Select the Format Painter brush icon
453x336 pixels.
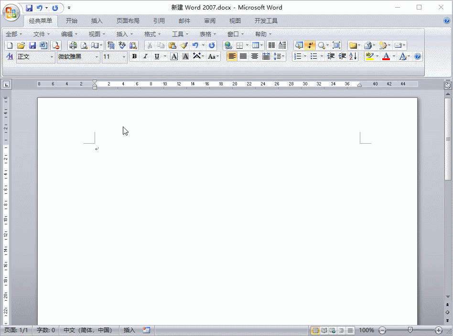184,45
